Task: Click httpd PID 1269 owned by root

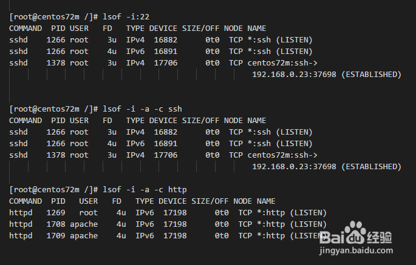Action: coord(56,213)
